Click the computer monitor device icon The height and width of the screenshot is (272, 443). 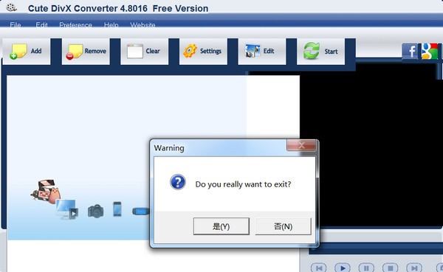67,209
